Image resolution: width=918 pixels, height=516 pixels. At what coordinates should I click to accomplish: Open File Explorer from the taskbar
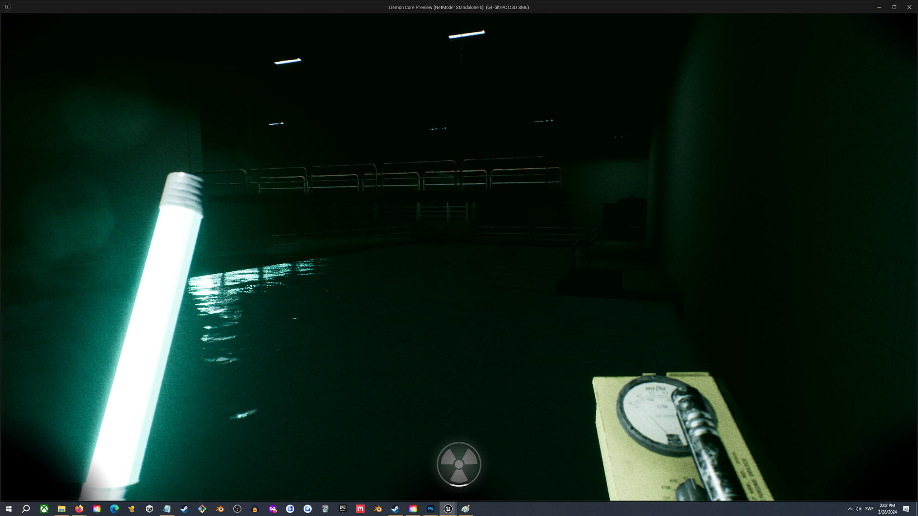[62, 509]
